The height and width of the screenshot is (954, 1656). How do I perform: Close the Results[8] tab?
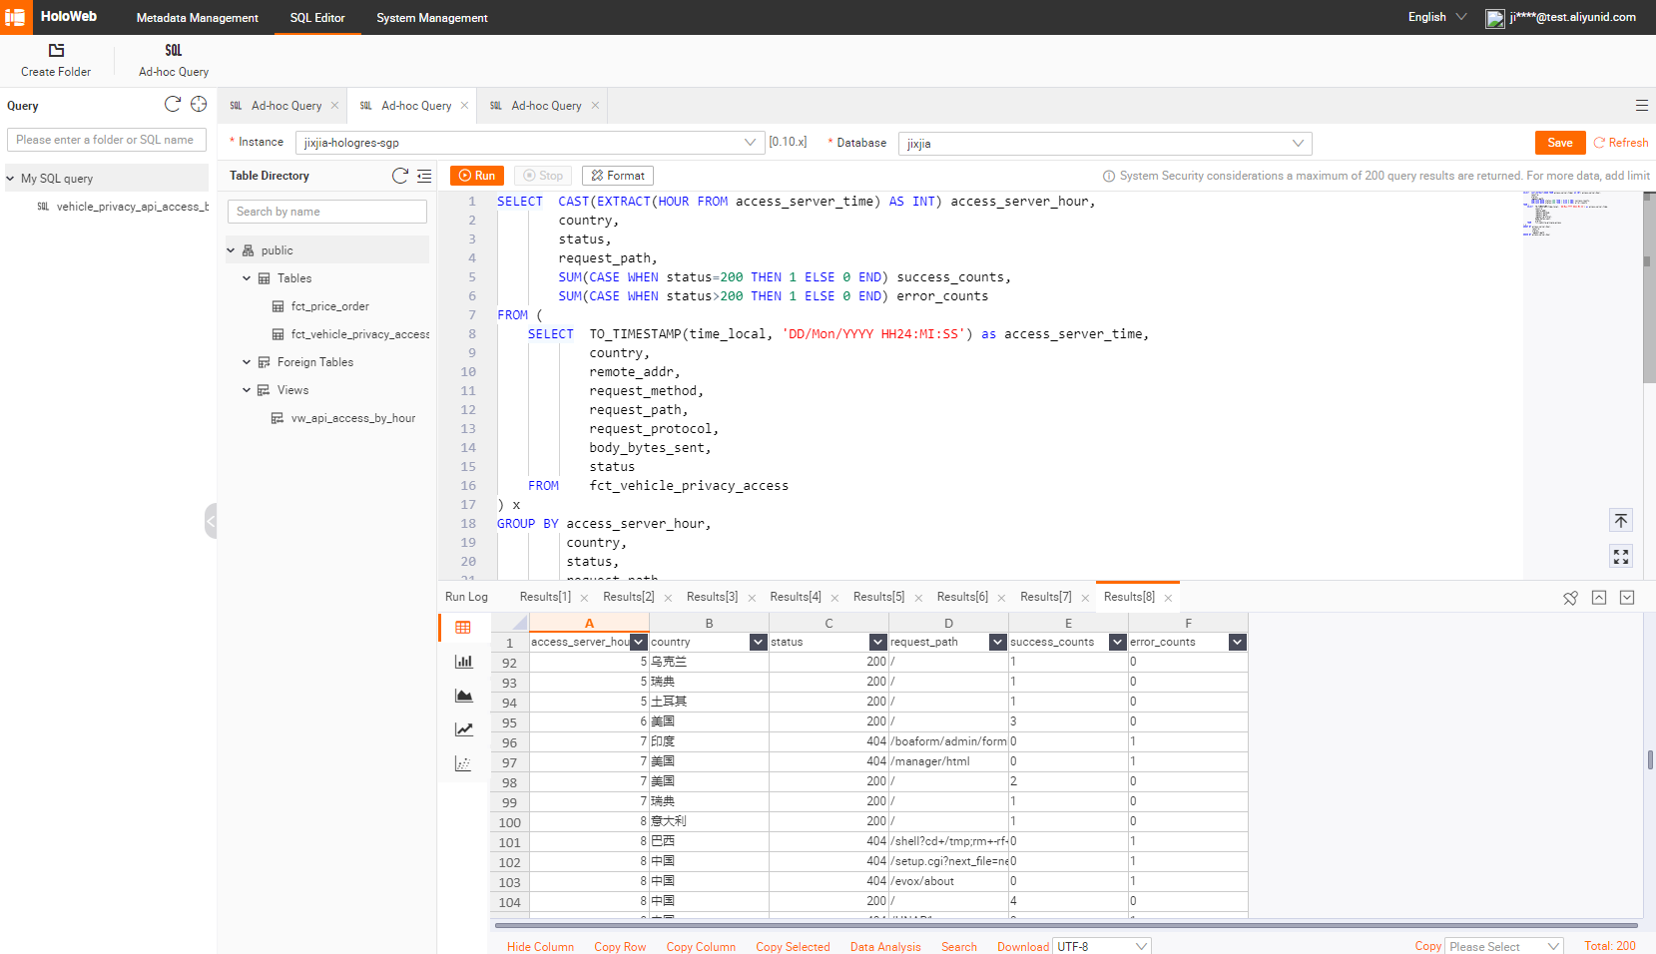[1168, 598]
